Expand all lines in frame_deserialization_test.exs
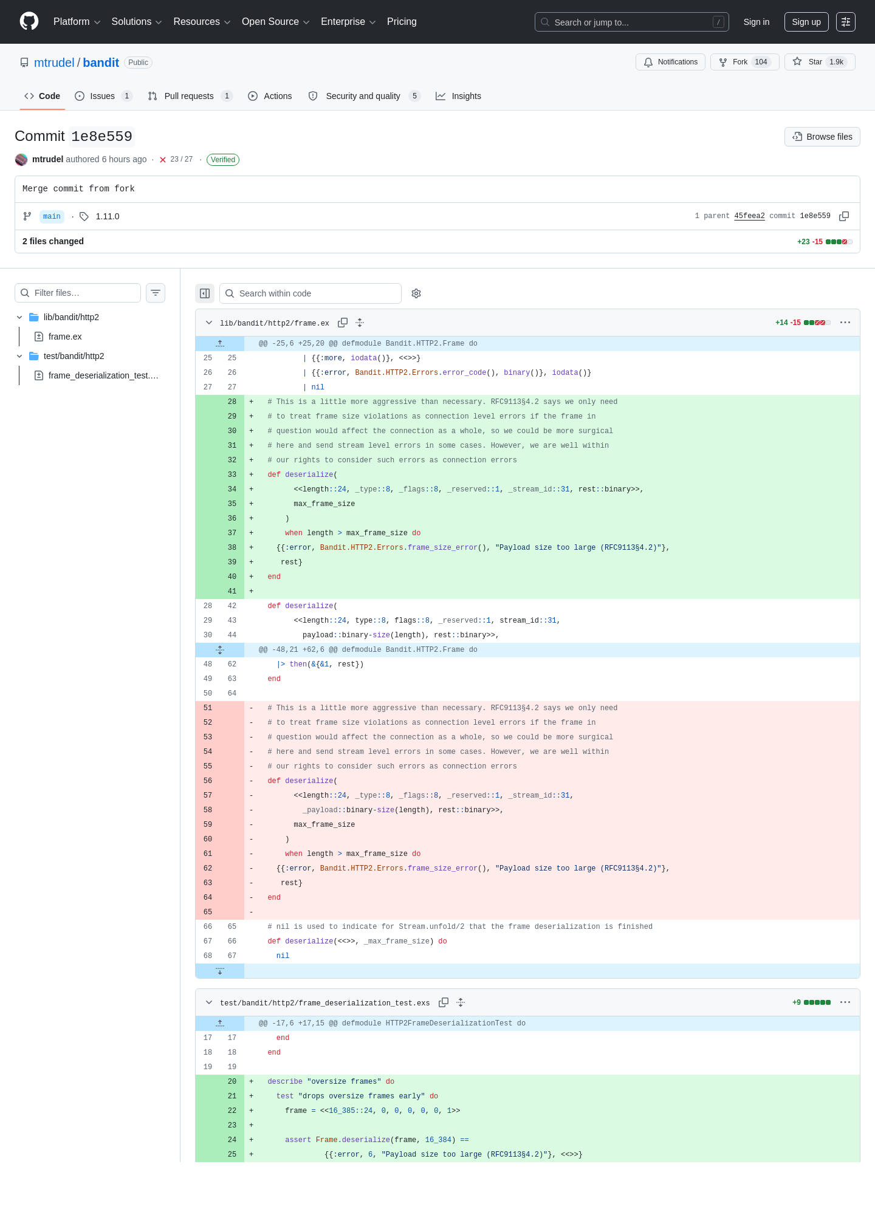 point(461,1002)
